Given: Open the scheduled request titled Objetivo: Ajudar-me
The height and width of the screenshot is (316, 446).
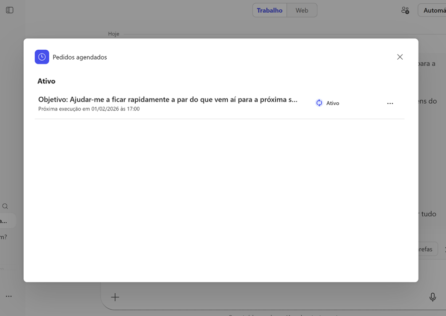Looking at the screenshot, I should pyautogui.click(x=167, y=99).
